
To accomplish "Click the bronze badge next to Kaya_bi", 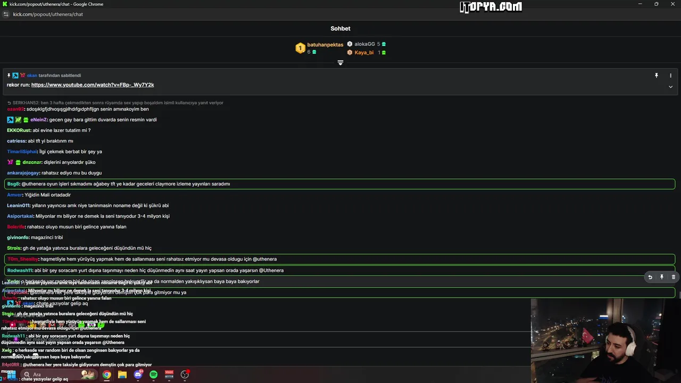I will (x=350, y=53).
